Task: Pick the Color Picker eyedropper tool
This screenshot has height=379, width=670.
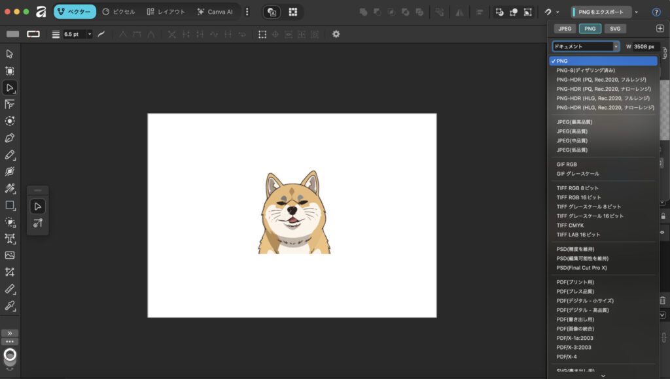Action: [10, 306]
